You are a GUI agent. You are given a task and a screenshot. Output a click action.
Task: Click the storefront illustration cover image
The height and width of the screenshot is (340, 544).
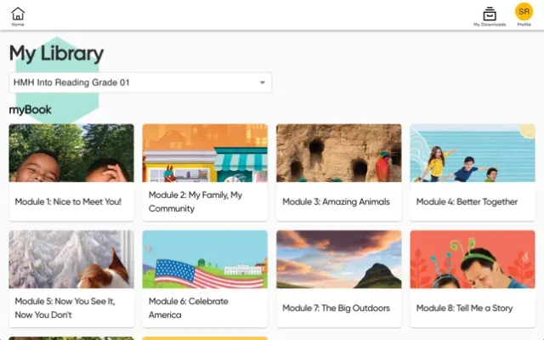pyautogui.click(x=205, y=153)
